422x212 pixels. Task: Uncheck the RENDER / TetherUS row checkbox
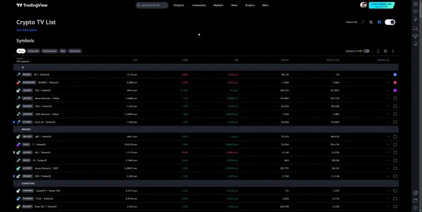pos(395,82)
